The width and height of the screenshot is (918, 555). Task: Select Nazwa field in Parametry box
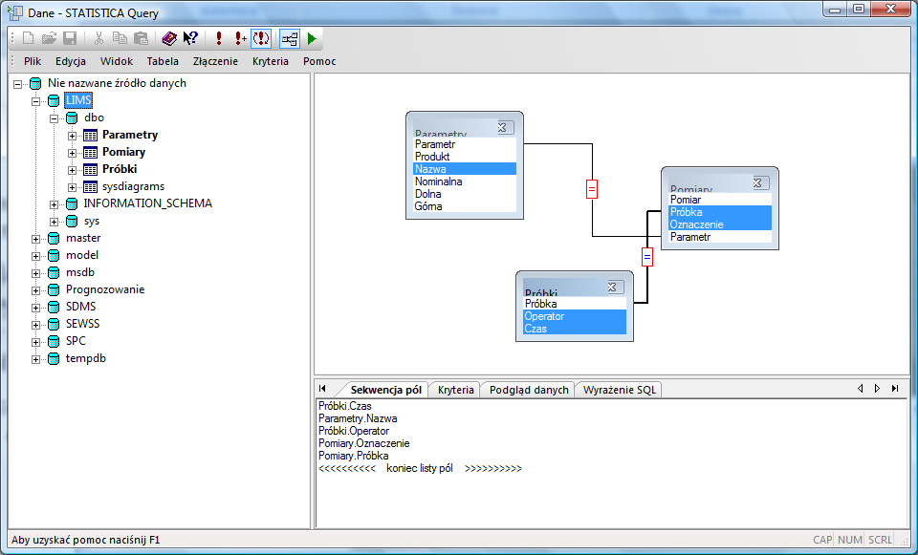pyautogui.click(x=465, y=169)
